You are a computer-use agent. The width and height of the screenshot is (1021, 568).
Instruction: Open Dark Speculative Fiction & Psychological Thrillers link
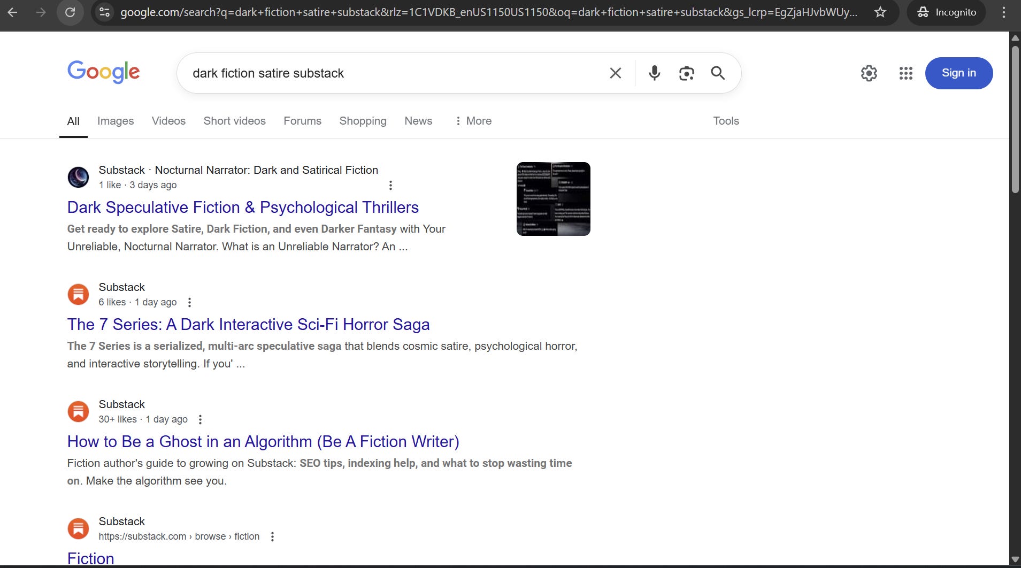tap(243, 208)
